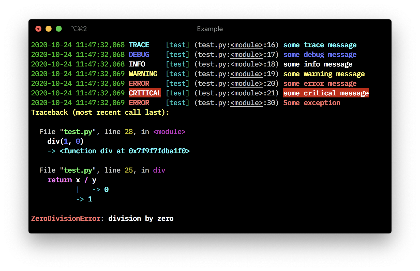Click magenta <module> in traceback File line

(x=169, y=132)
